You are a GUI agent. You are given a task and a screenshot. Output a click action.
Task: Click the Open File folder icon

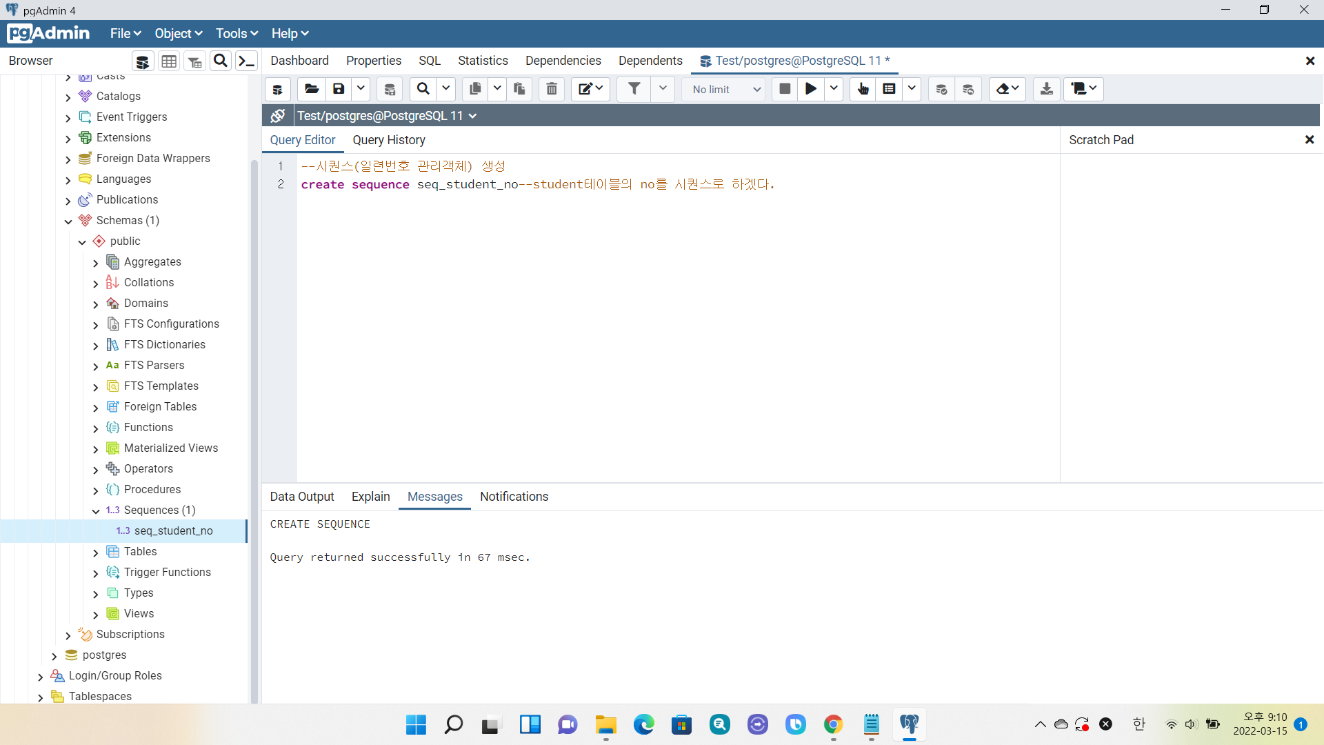click(x=312, y=89)
